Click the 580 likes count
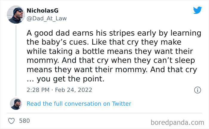Screen dimensions: 209x129 24,121
